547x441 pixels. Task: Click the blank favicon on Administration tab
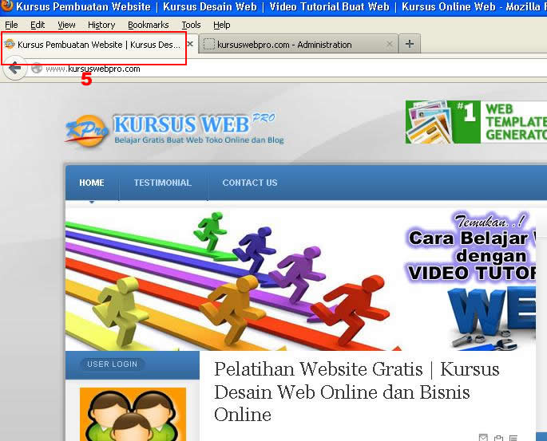click(x=208, y=44)
